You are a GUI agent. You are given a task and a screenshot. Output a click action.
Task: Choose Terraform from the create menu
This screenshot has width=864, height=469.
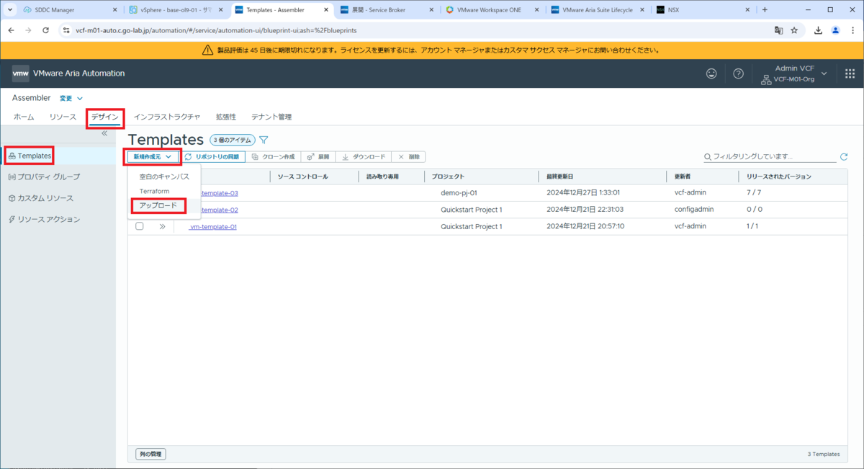pyautogui.click(x=154, y=191)
